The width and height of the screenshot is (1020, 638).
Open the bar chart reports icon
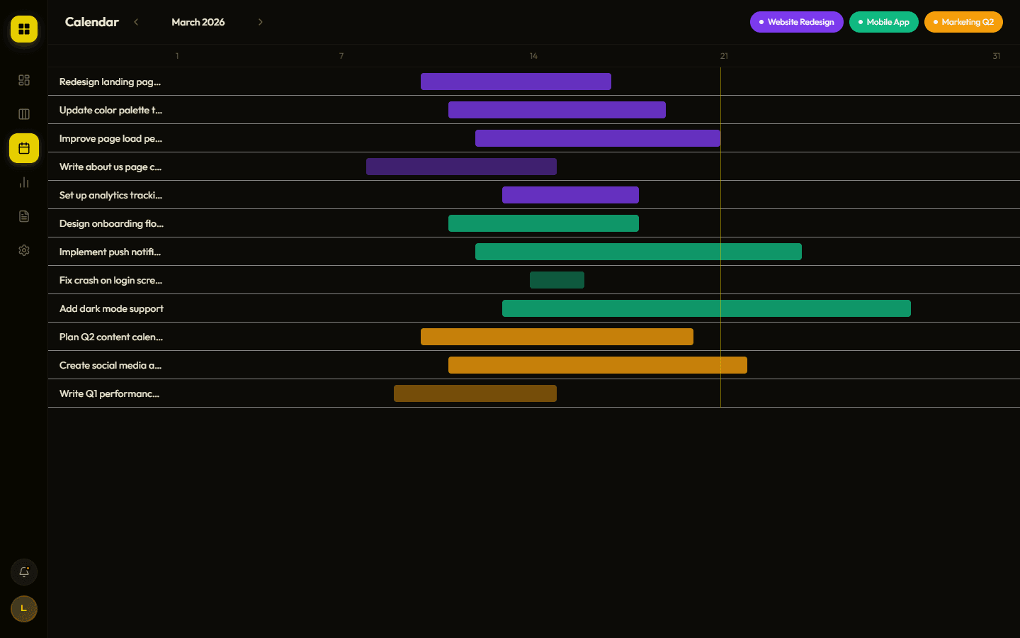click(24, 182)
